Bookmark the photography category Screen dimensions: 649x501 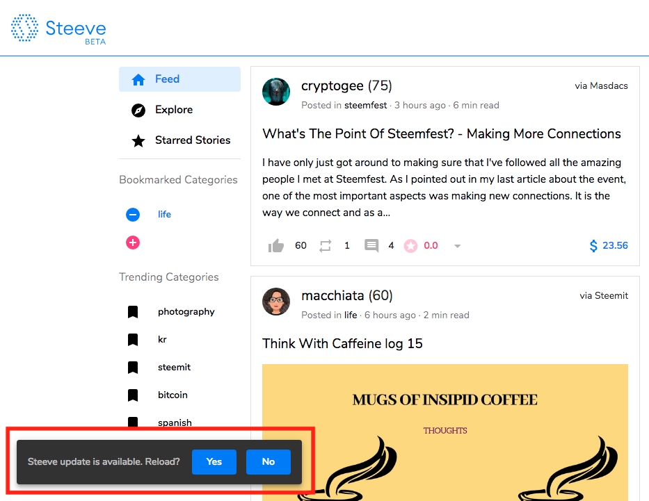pyautogui.click(x=133, y=312)
